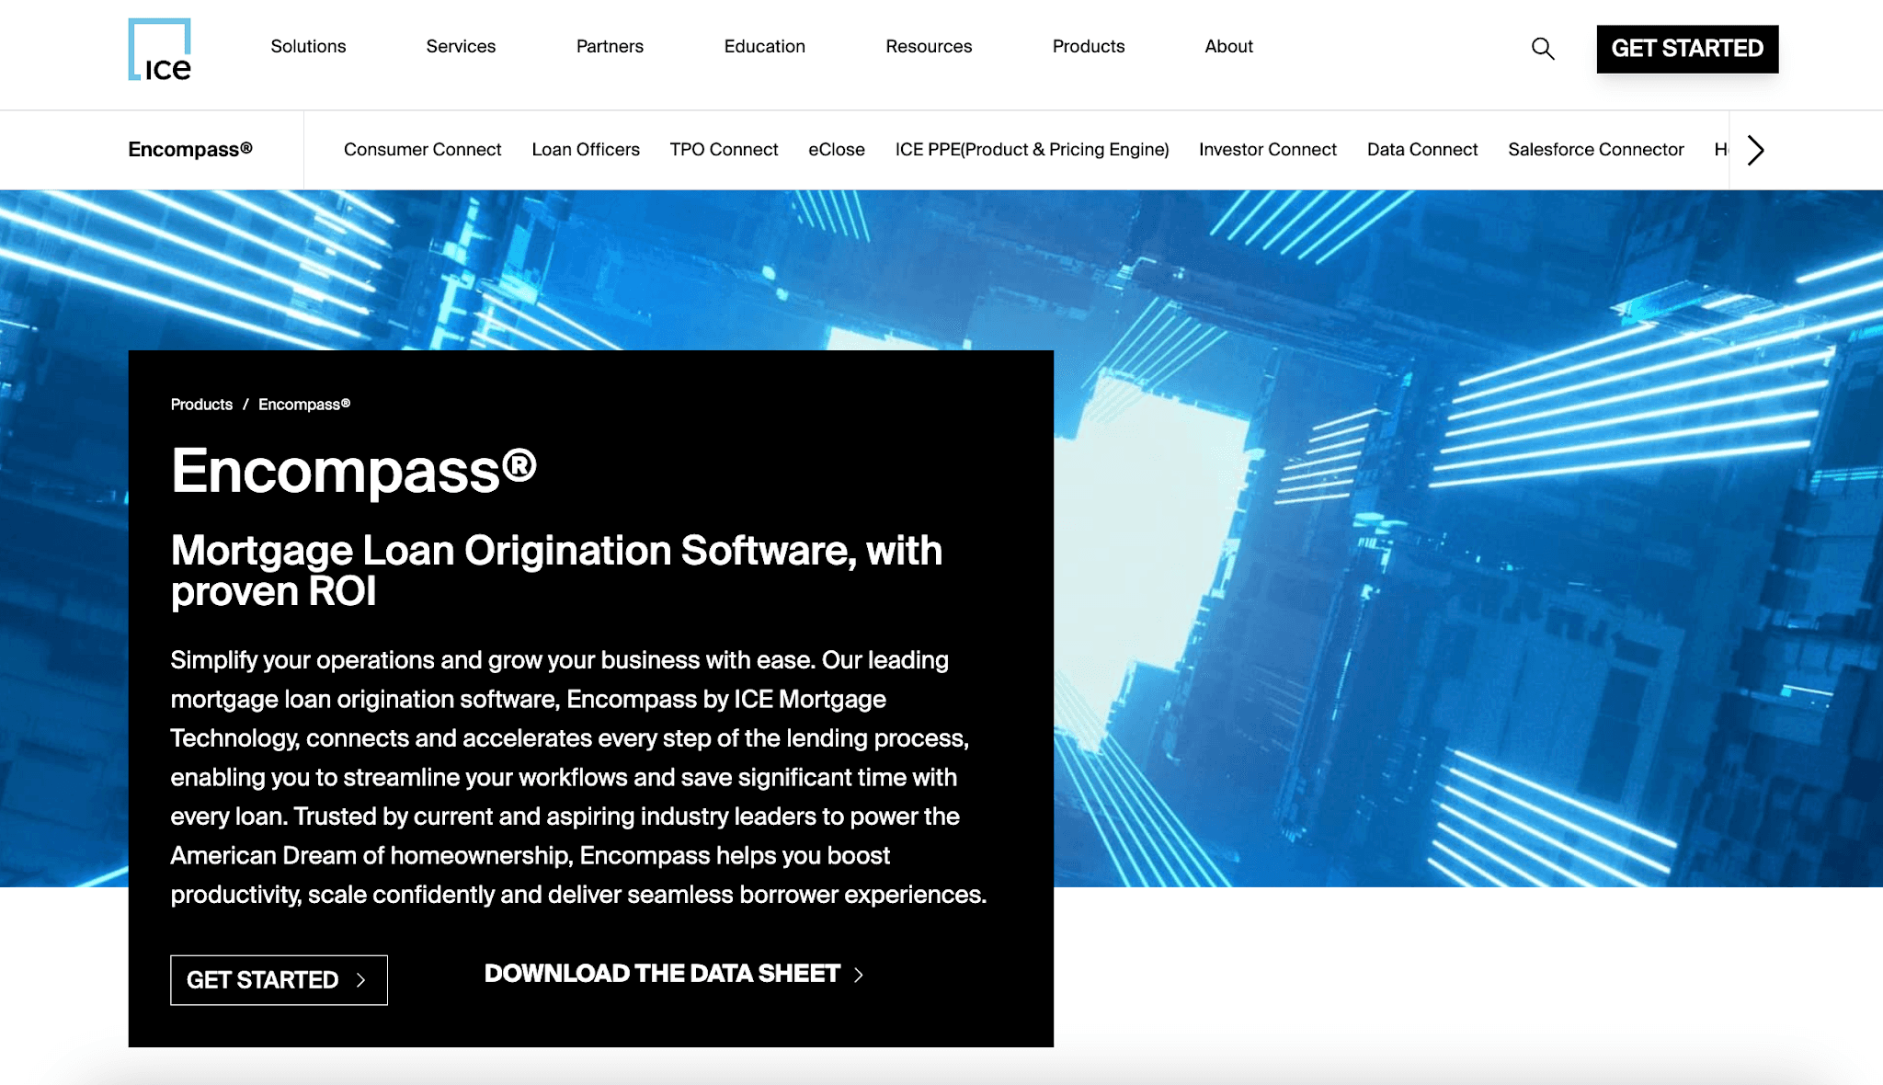Click the sub-navigation next arrow chevron

[x=1755, y=150]
